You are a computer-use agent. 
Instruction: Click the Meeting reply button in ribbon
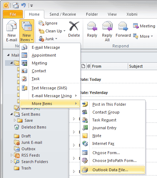144,26
